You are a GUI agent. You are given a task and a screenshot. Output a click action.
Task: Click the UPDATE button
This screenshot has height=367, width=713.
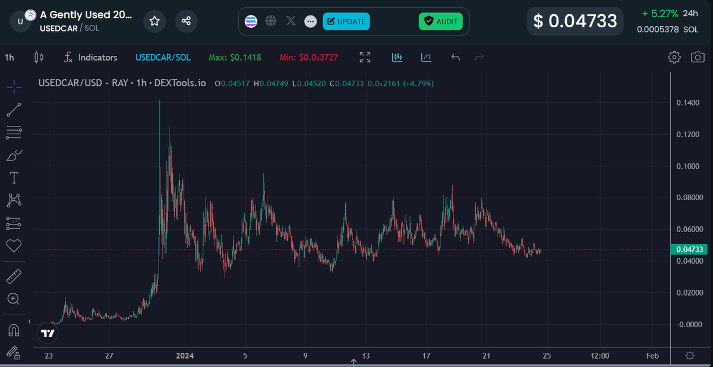(x=346, y=21)
